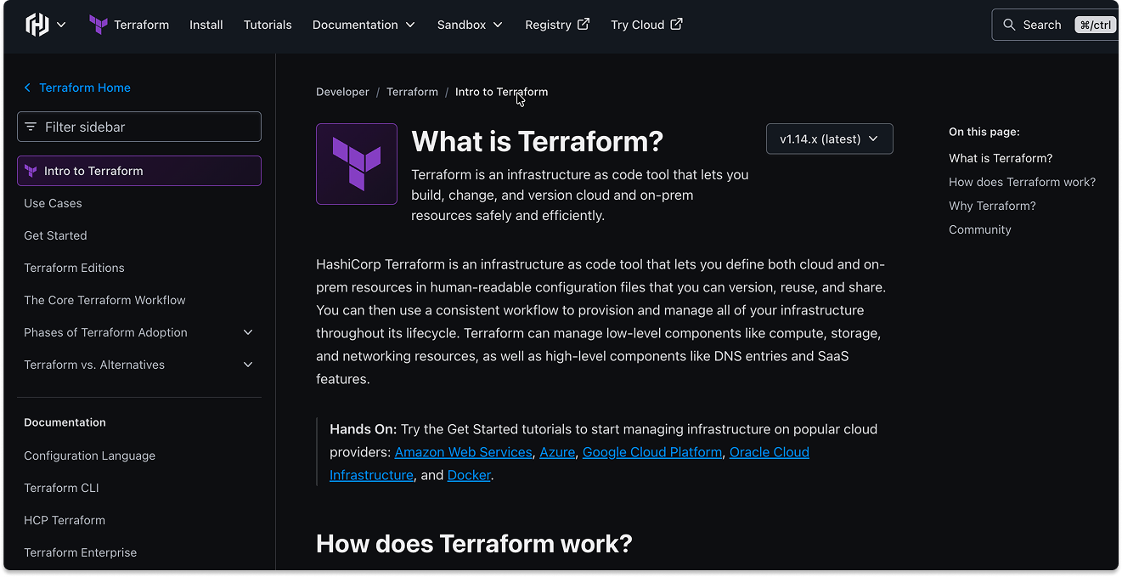1122x577 pixels.
Task: Open Get Started in sidebar
Action: click(55, 235)
